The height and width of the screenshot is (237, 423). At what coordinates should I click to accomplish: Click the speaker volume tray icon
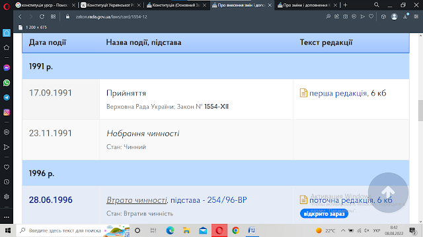coord(367,230)
